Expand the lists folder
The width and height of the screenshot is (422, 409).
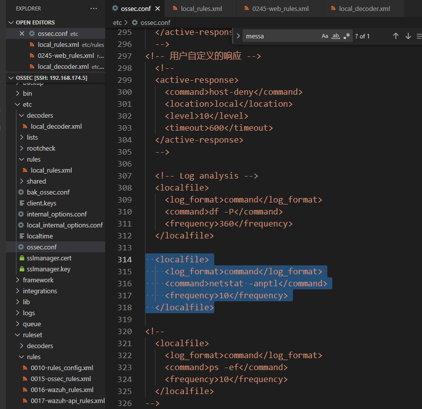pos(55,137)
